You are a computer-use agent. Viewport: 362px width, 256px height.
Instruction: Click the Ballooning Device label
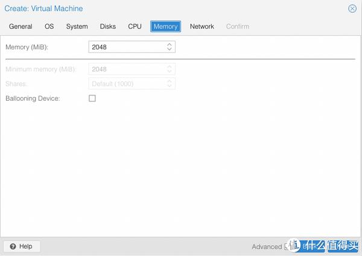pos(33,98)
